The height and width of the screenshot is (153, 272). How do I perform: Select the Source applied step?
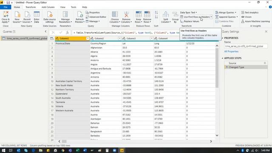pyautogui.click(x=232, y=63)
